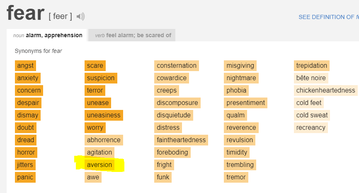The width and height of the screenshot is (359, 193).
Task: Open the highlighted synonym 'aversion'
Action: (99, 165)
